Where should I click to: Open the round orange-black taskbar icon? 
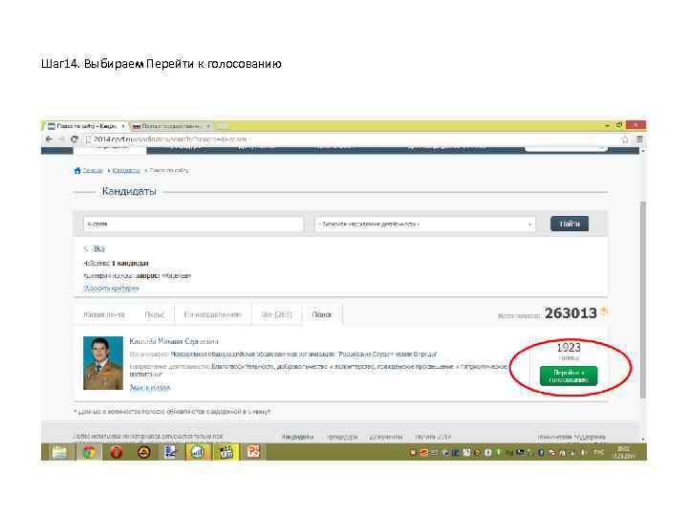[x=144, y=452]
